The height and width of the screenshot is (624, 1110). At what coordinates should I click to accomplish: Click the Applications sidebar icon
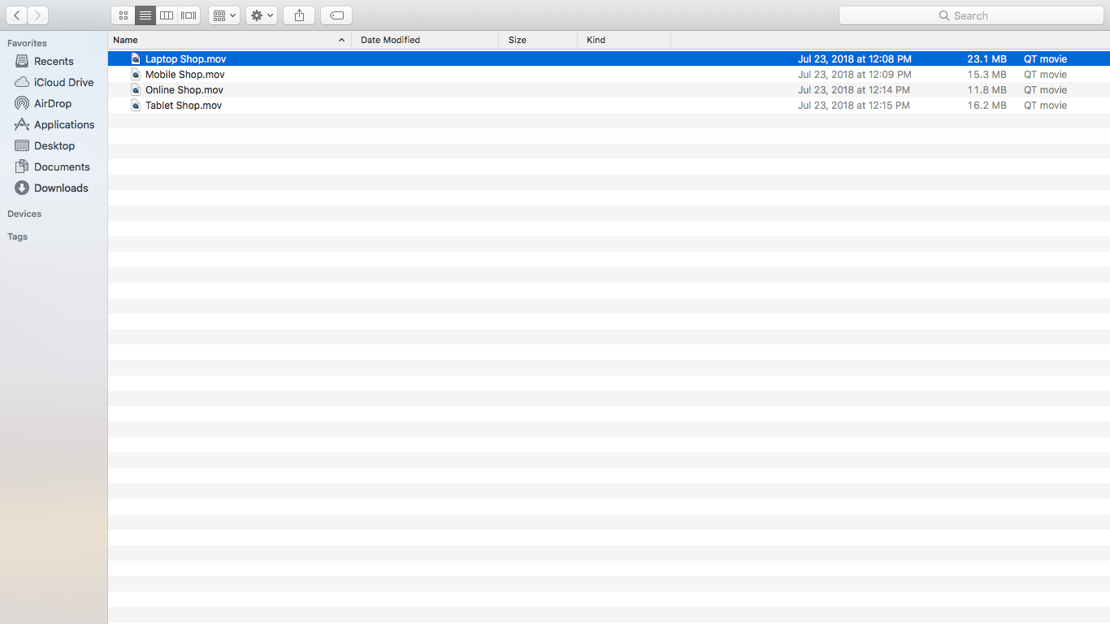22,124
